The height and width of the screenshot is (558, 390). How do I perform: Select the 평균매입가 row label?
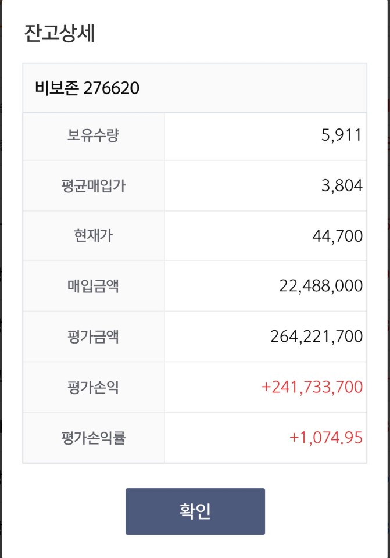(x=93, y=186)
